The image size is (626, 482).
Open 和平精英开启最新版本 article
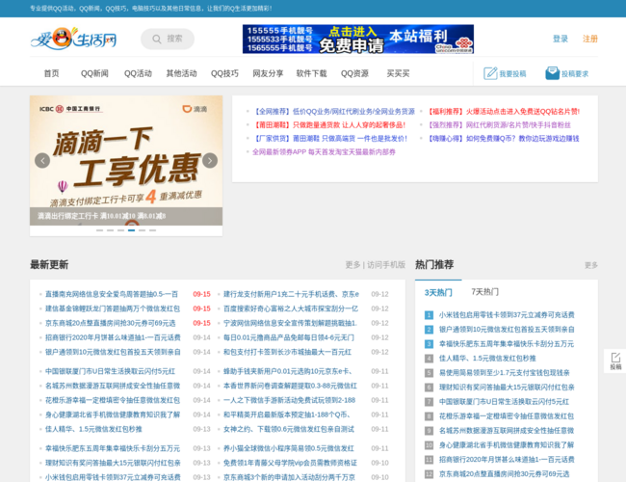tap(287, 415)
